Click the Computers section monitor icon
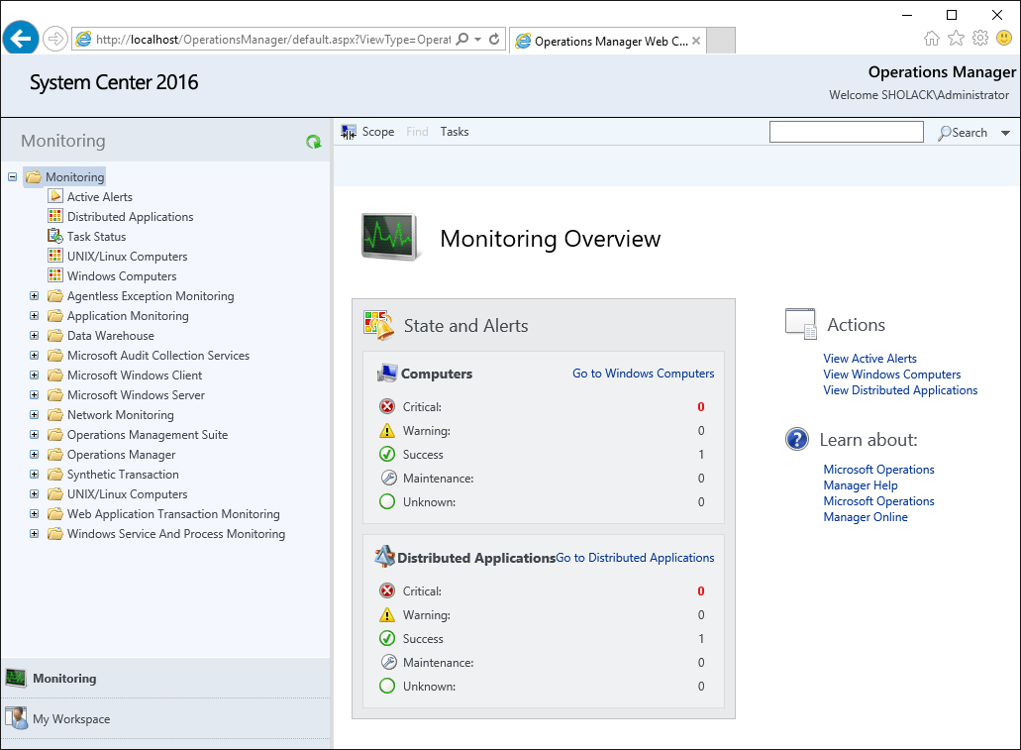This screenshot has height=750, width=1021. click(x=387, y=374)
